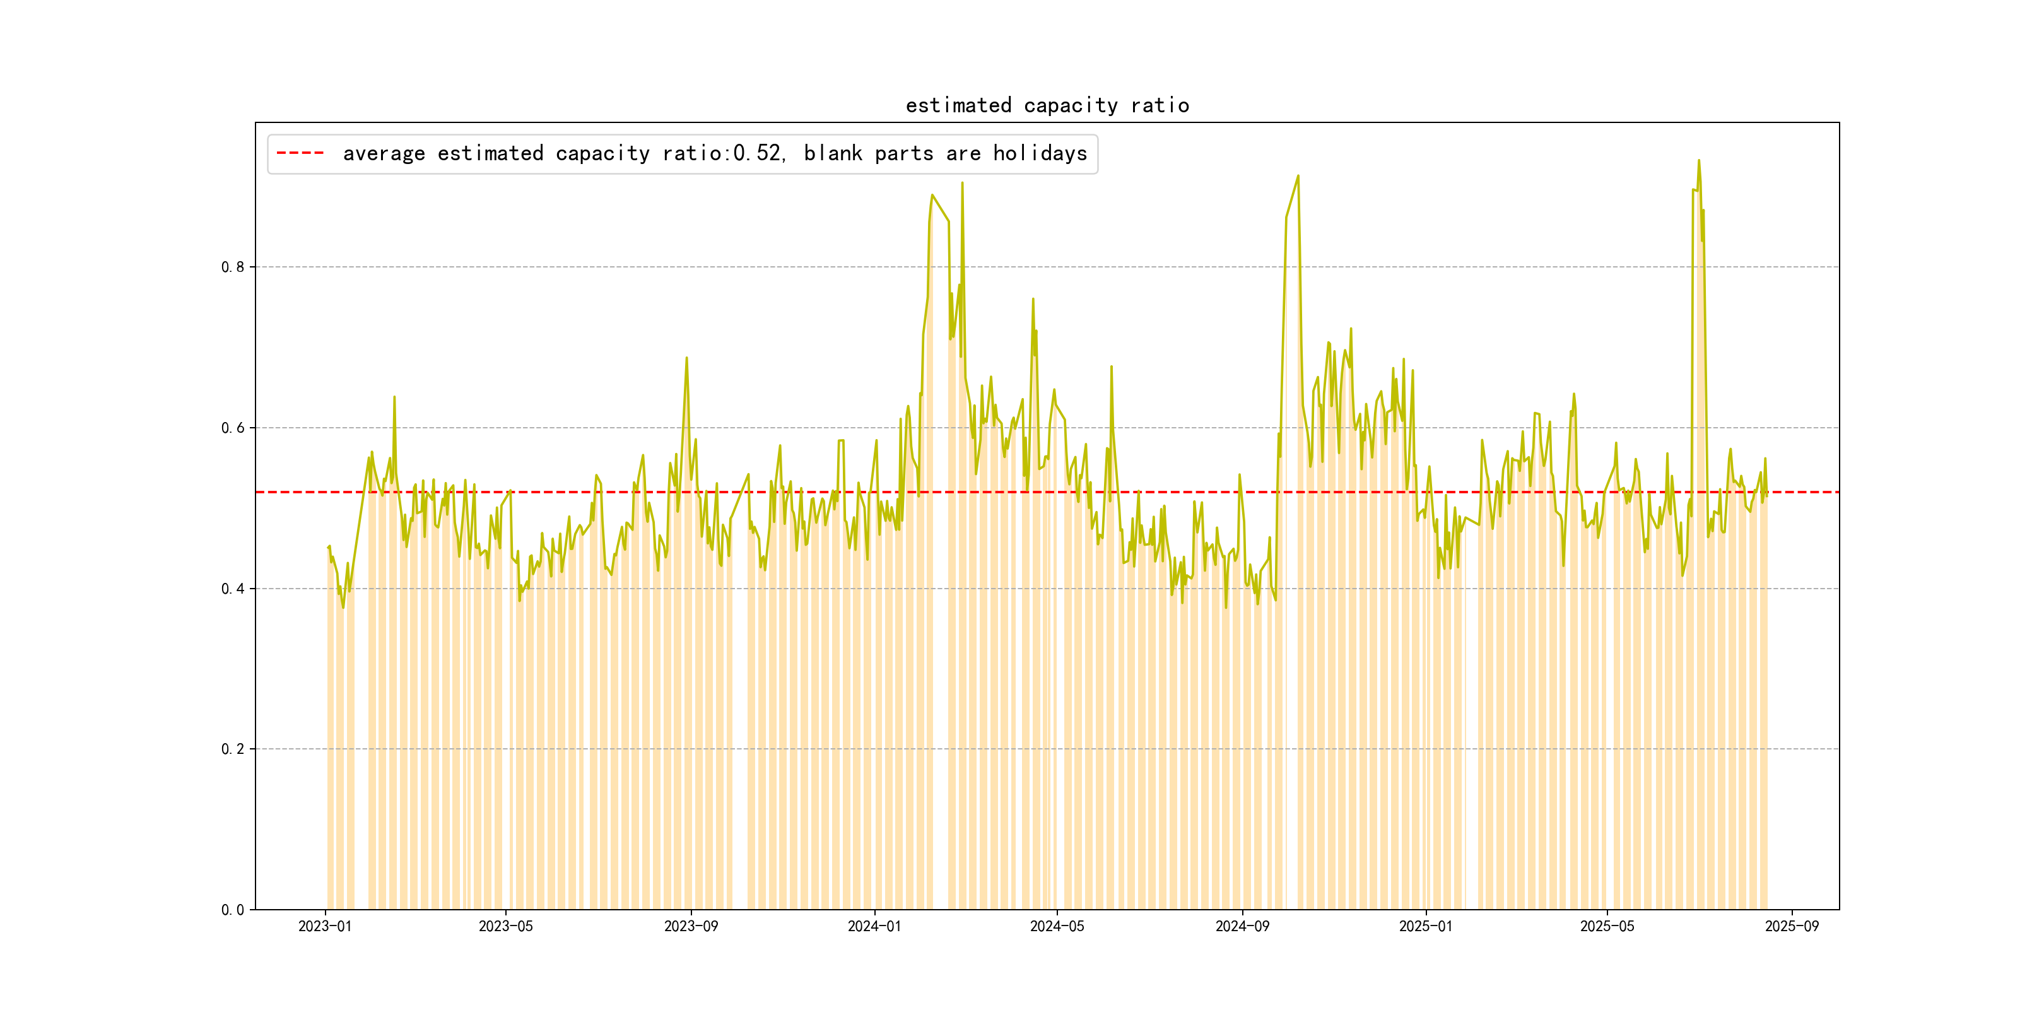Click the 2023-09 x-axis label

690,926
